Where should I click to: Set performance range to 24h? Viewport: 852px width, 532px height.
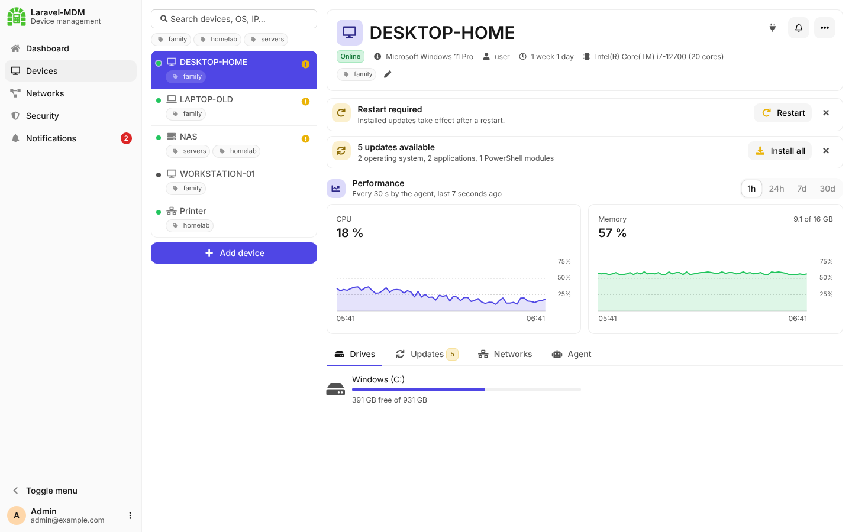(776, 189)
